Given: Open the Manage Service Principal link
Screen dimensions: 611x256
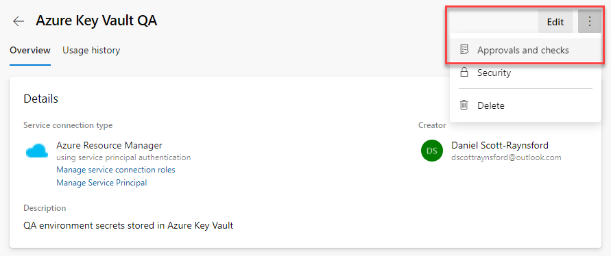Looking at the screenshot, I should click(101, 183).
